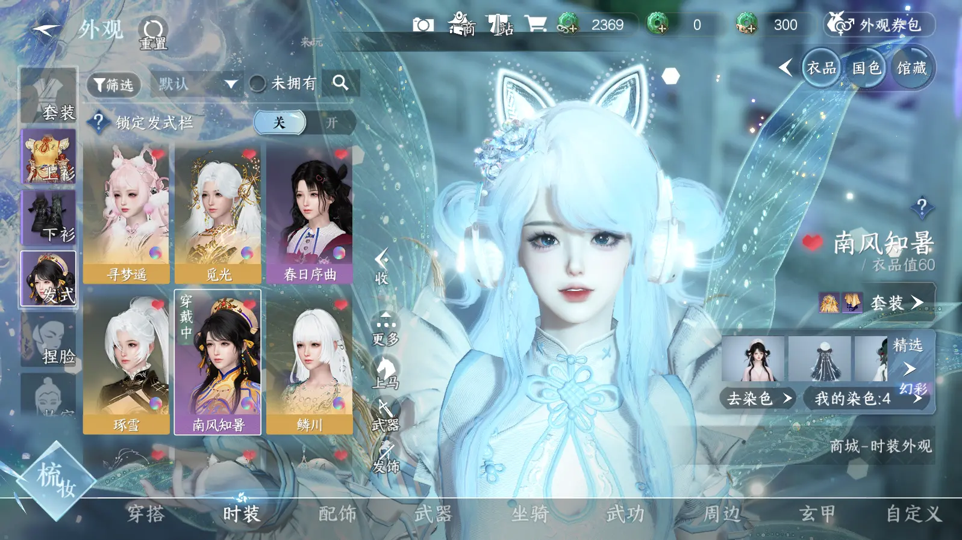Select first 精选 dye preview thumbnail
The height and width of the screenshot is (540, 962).
pyautogui.click(x=754, y=359)
